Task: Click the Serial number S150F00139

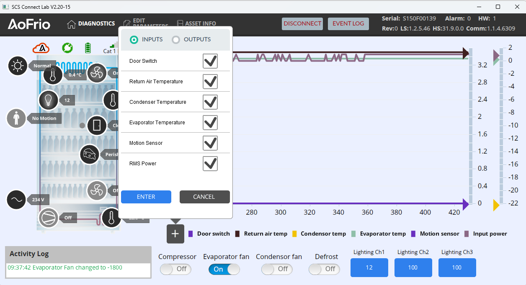Action: [x=419, y=18]
